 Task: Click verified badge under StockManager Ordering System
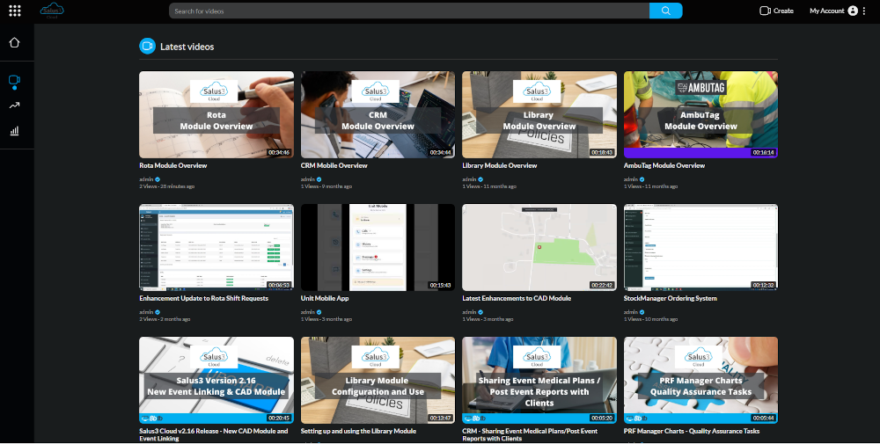(x=642, y=312)
